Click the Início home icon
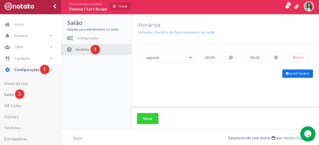 click(x=7, y=25)
